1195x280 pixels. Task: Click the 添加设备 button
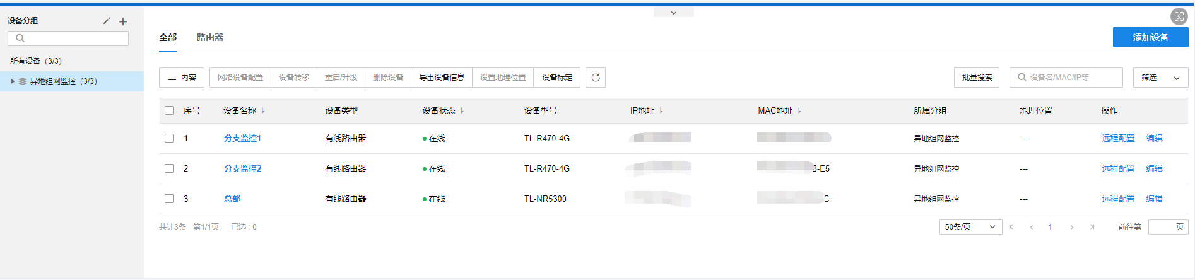click(x=1150, y=37)
